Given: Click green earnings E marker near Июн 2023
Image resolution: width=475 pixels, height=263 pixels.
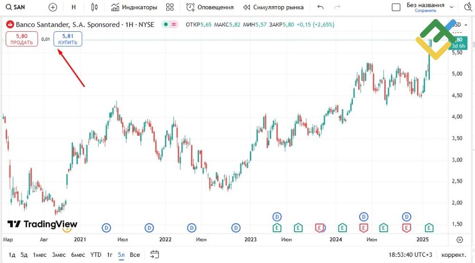Looking at the screenshot, I should pyautogui.click(x=298, y=227).
